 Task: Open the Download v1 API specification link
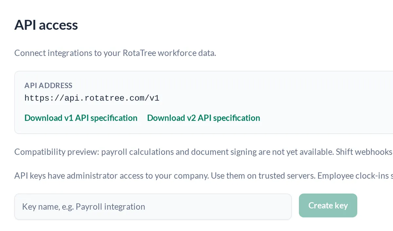coord(81,118)
